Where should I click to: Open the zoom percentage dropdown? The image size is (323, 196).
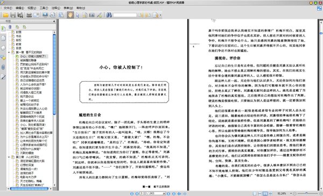291,193
